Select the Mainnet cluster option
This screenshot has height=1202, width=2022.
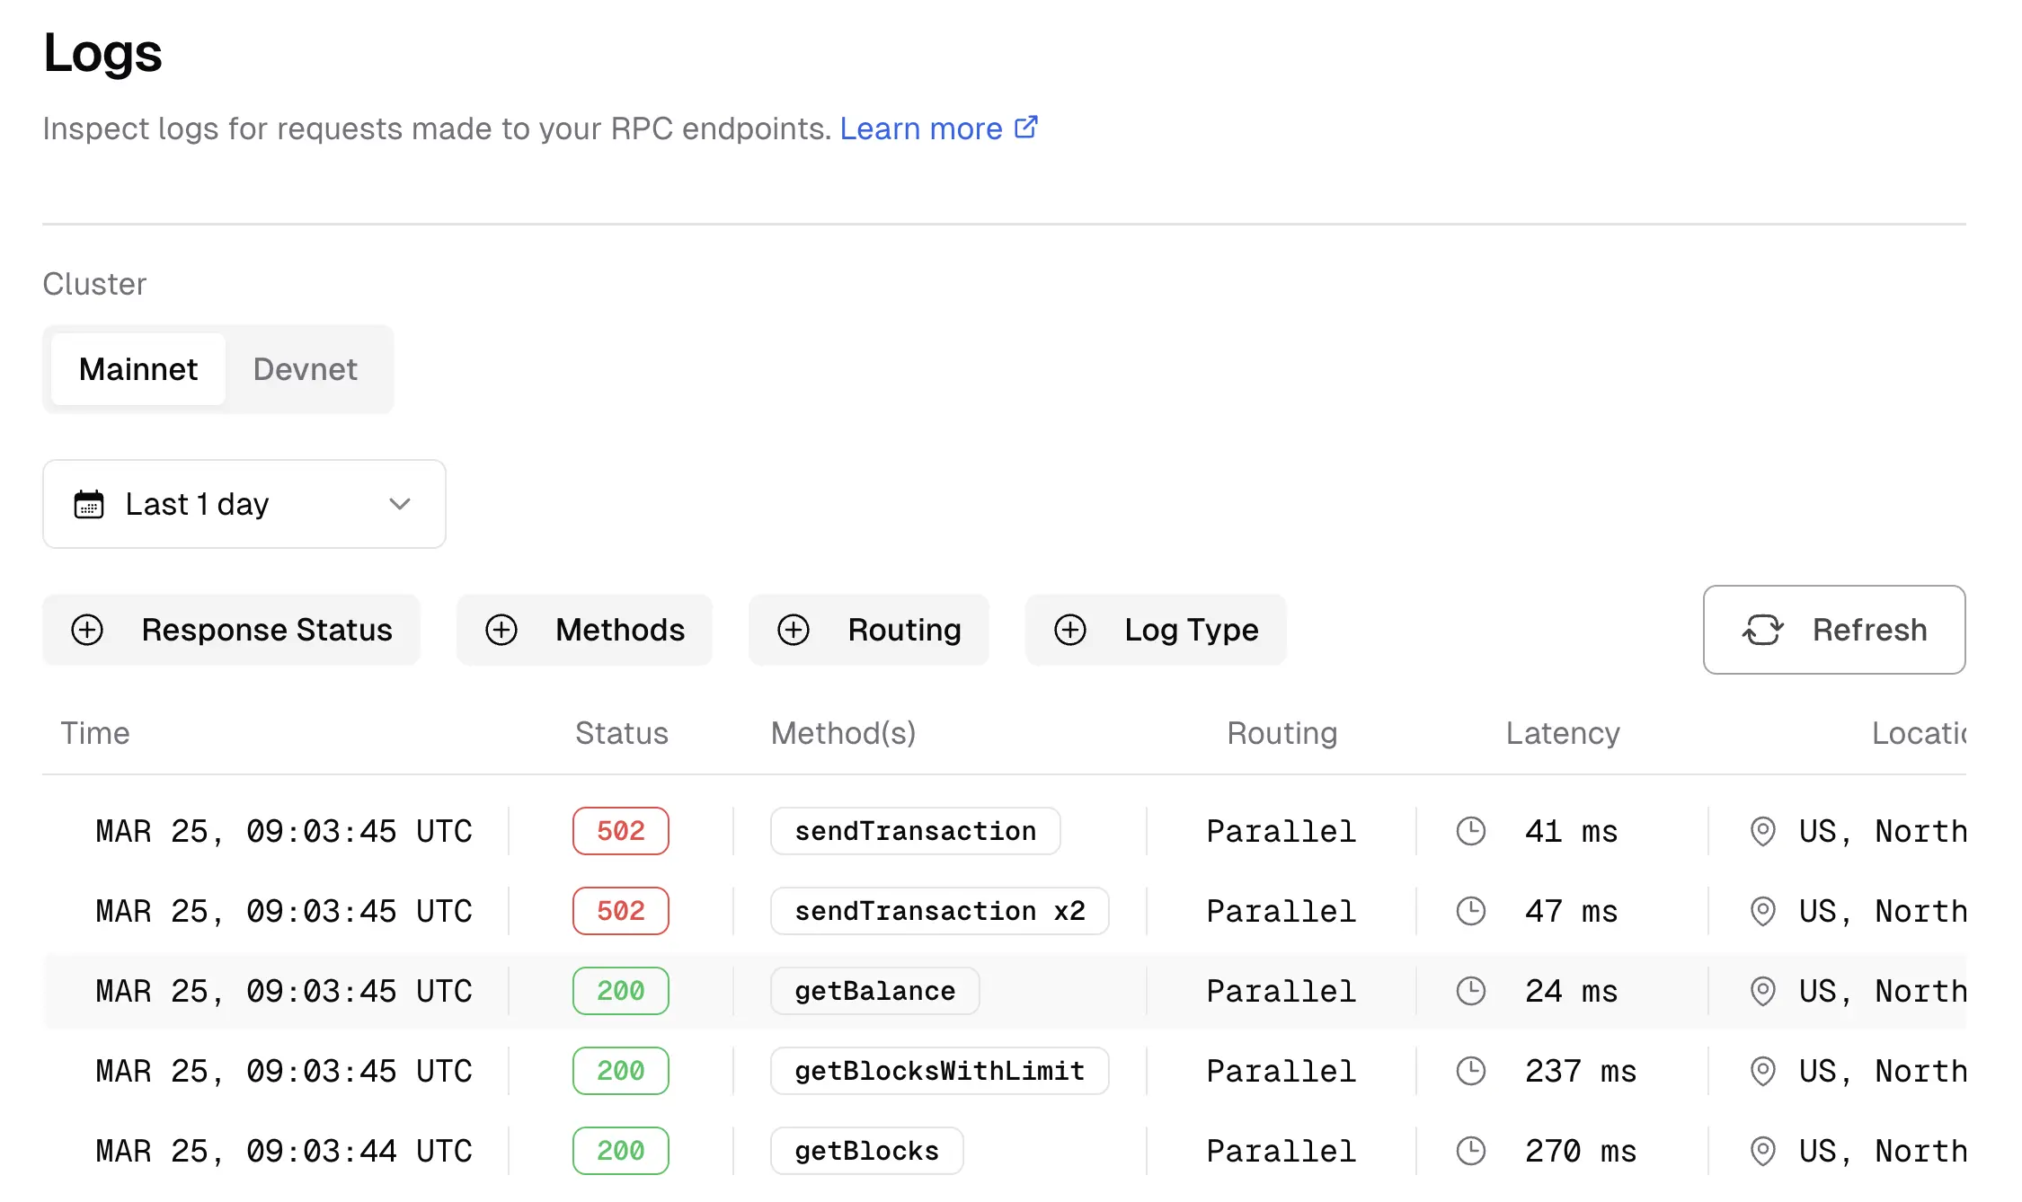[x=138, y=369]
